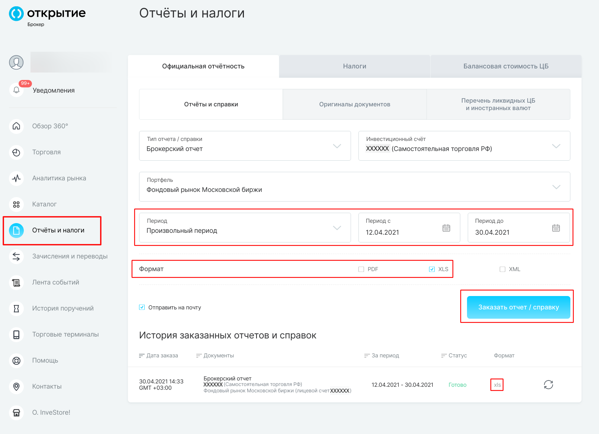Open the Обзор 360° home icon
The image size is (599, 434).
click(x=16, y=126)
